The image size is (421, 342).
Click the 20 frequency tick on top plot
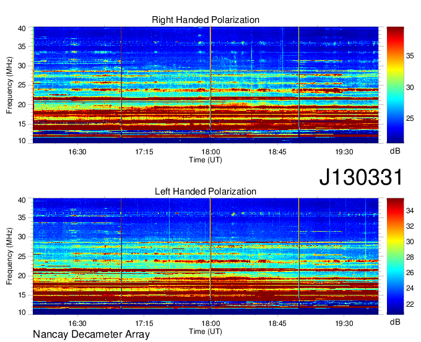pos(22,105)
